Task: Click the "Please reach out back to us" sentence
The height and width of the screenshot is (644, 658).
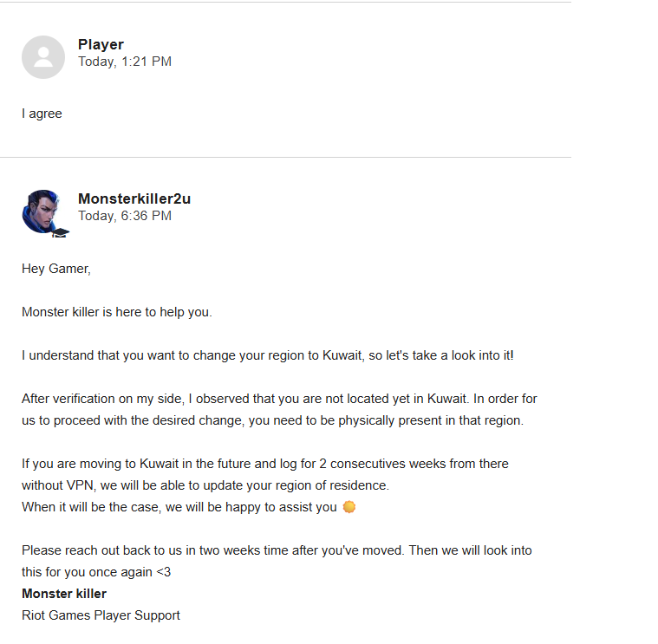Action: (277, 550)
